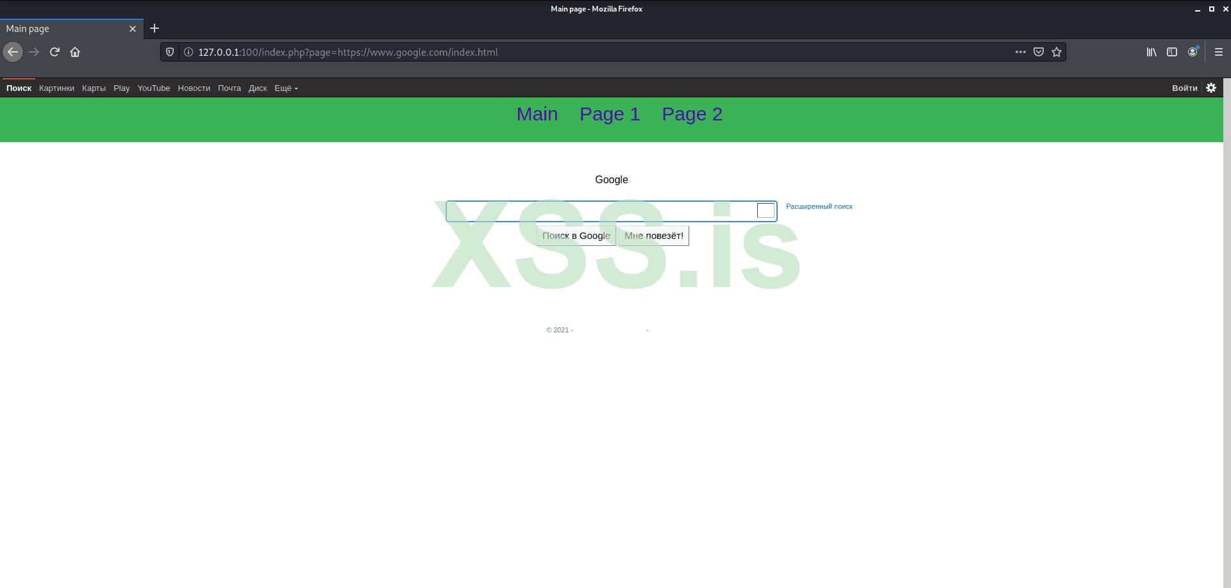Save page to Pocket

click(x=1039, y=52)
